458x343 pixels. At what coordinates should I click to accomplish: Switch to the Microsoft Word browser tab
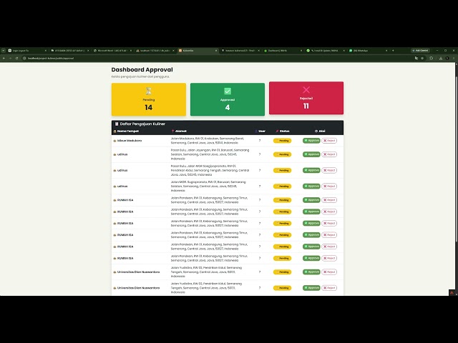click(x=113, y=51)
